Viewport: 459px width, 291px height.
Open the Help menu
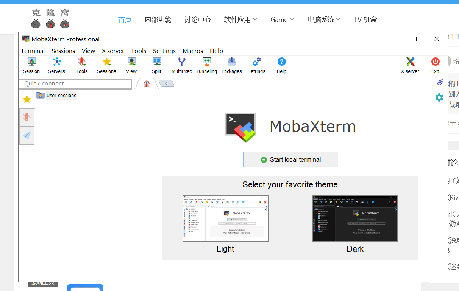pos(216,51)
